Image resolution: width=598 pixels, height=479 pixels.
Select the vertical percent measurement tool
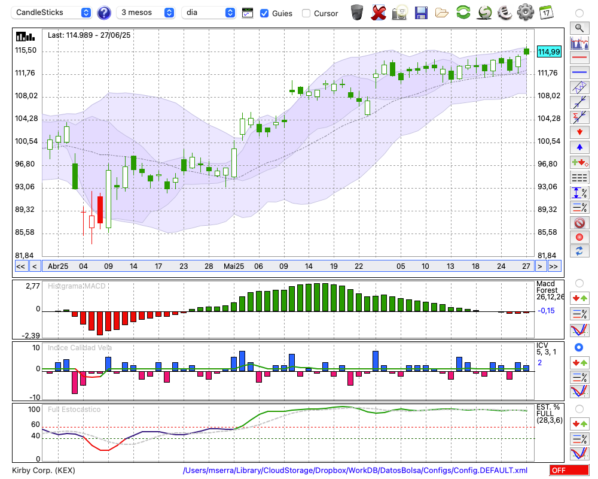[x=579, y=193]
